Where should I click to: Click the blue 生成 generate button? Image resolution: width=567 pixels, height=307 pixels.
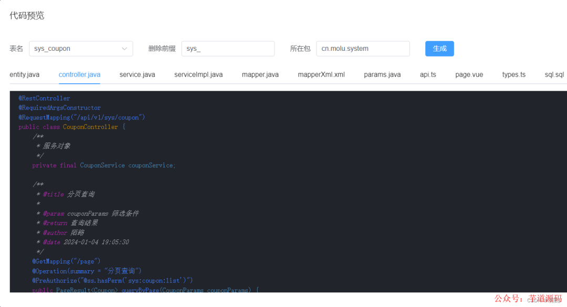439,49
